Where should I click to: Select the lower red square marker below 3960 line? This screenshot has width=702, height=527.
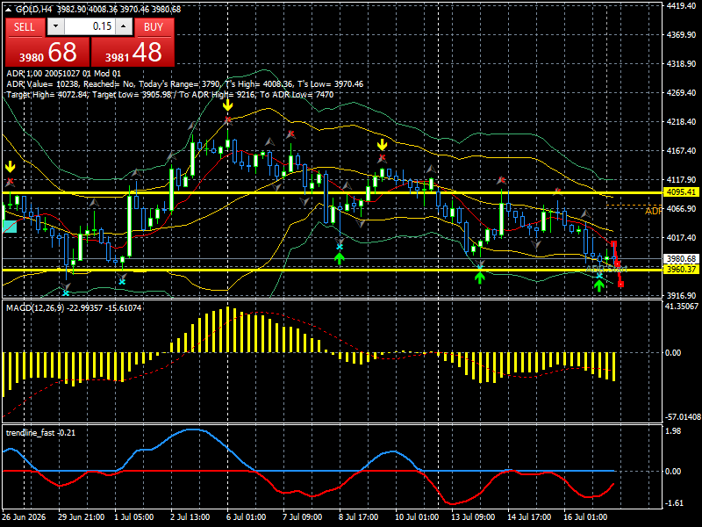click(x=620, y=284)
